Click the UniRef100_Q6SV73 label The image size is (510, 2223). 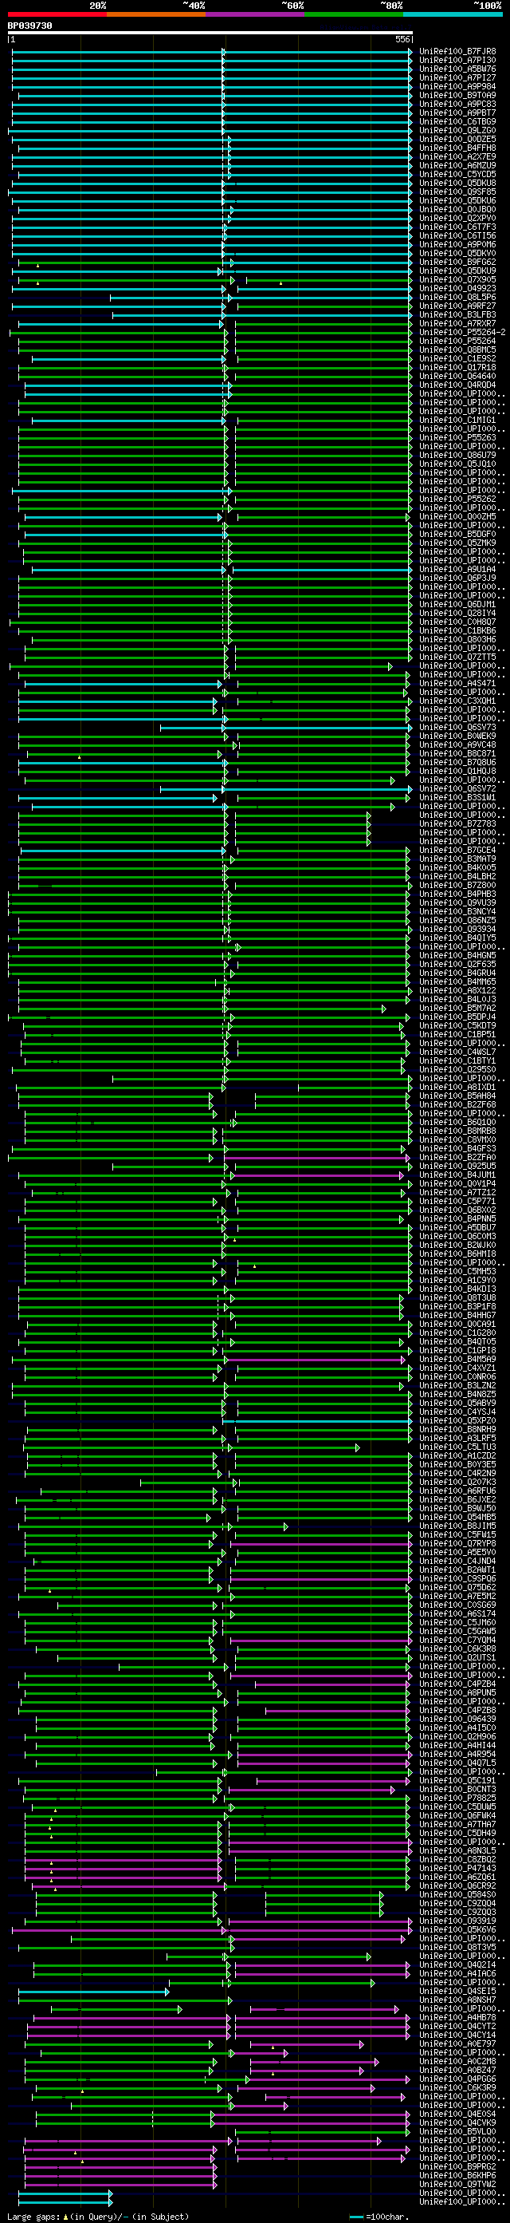click(457, 728)
